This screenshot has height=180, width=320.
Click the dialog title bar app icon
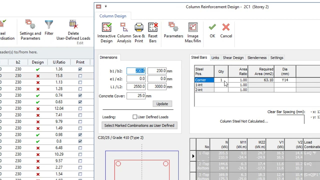(98, 7)
